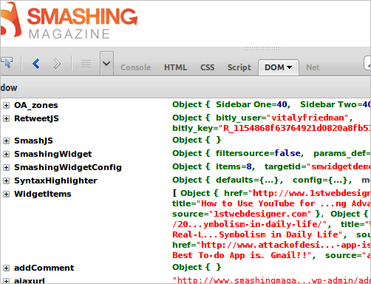The image size is (371, 284).
Task: Expand the RetweetJS row
Action: [x=6, y=119]
